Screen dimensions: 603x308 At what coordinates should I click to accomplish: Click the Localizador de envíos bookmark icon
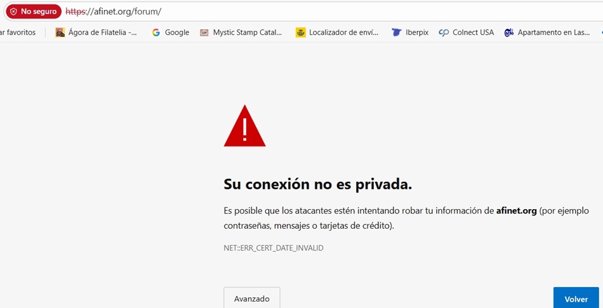point(300,32)
